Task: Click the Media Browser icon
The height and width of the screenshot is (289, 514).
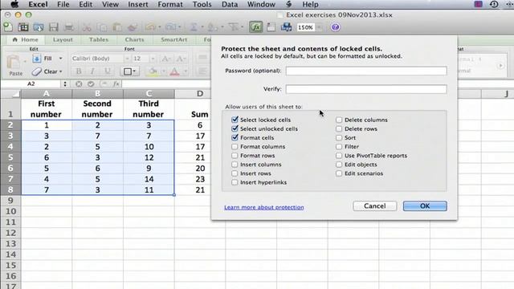Action: [x=286, y=27]
